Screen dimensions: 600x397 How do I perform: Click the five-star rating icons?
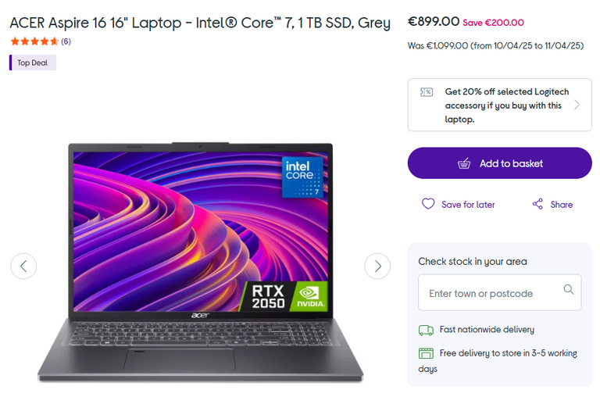coord(34,41)
